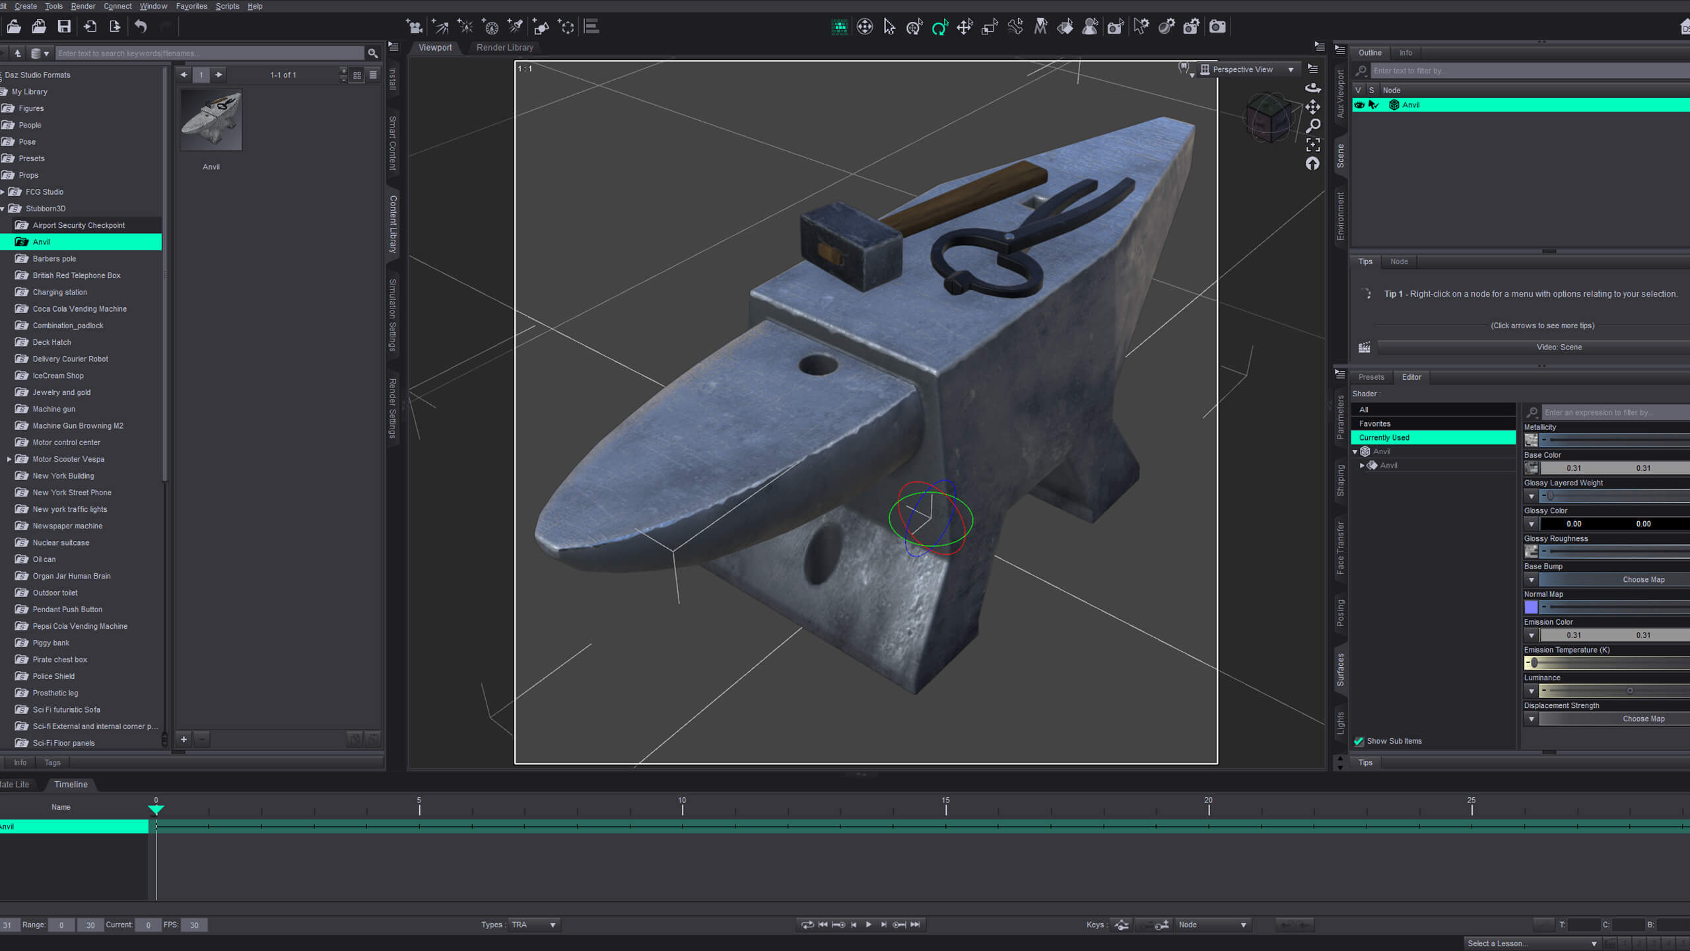Switch to Render Library tab

tap(504, 48)
